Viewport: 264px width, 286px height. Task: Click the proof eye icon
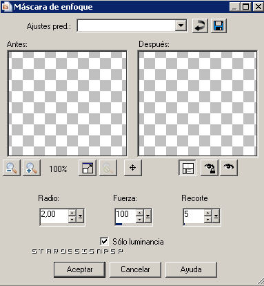[229, 168]
